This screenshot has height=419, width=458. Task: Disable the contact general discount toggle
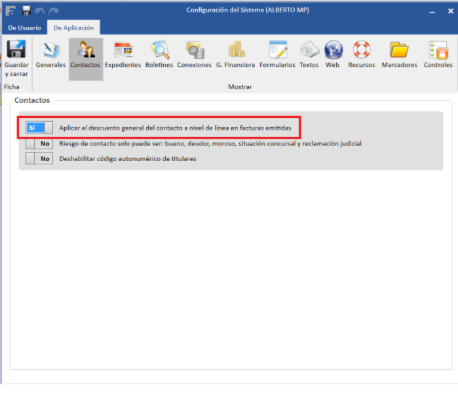pos(39,128)
